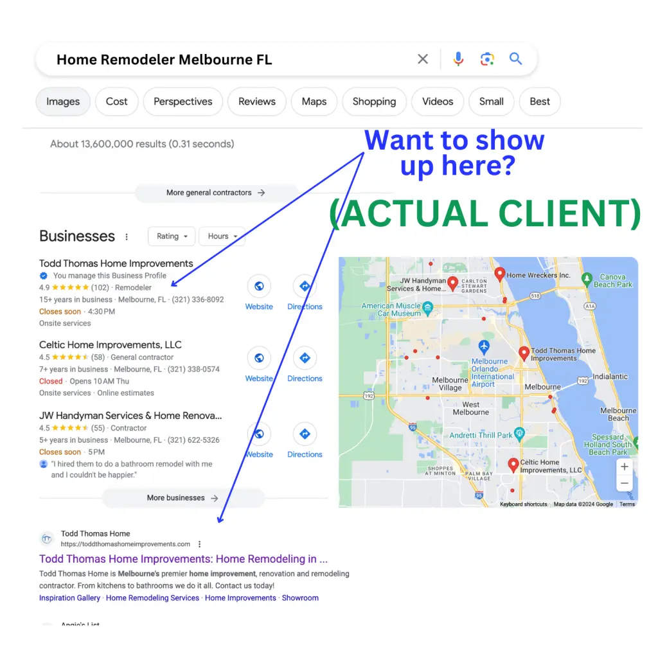Open Todd Thomas Home Improvements: Home Remodeling result
The image size is (658, 658).
pyautogui.click(x=183, y=560)
